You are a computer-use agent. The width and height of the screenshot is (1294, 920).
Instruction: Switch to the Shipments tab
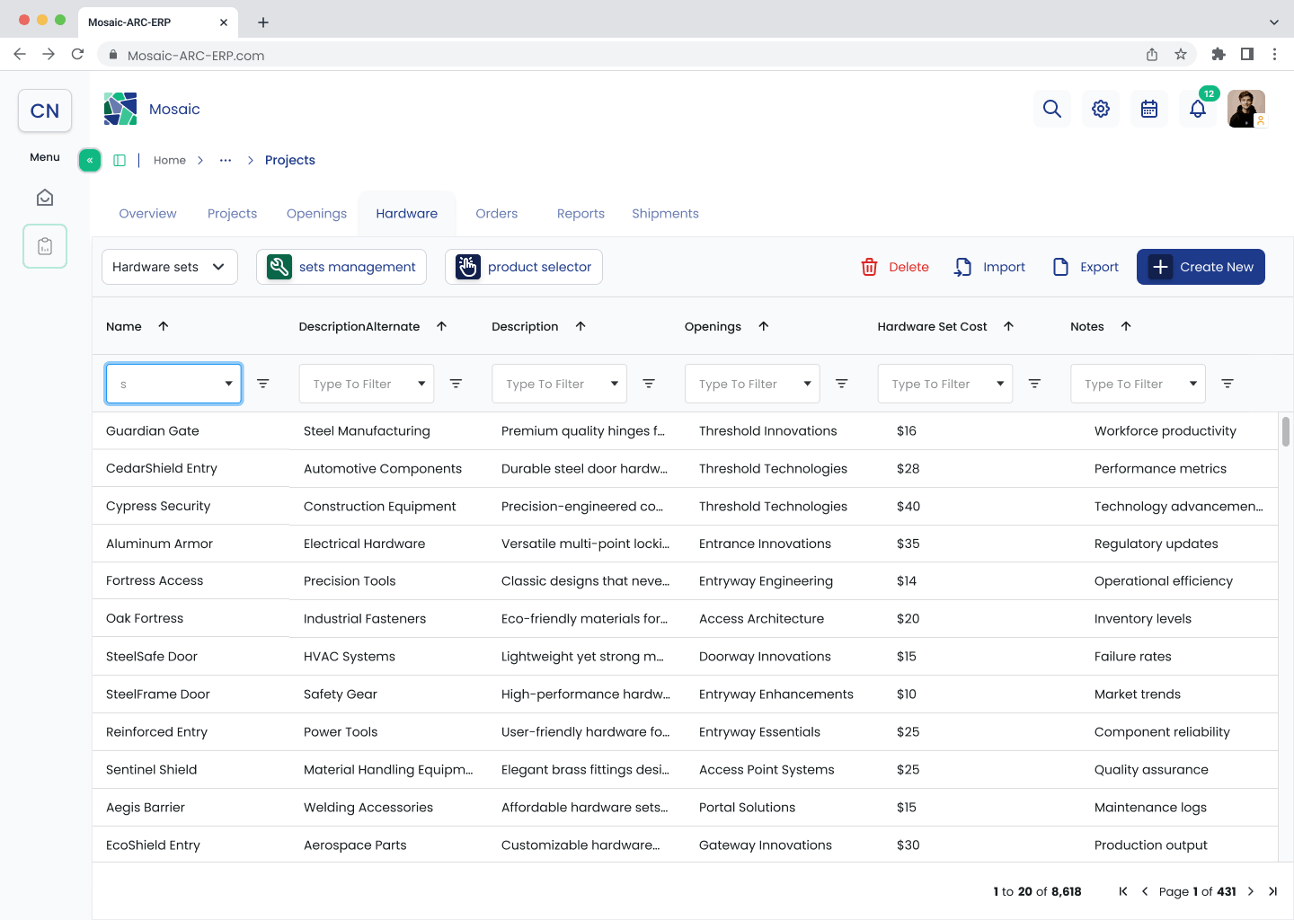665,213
